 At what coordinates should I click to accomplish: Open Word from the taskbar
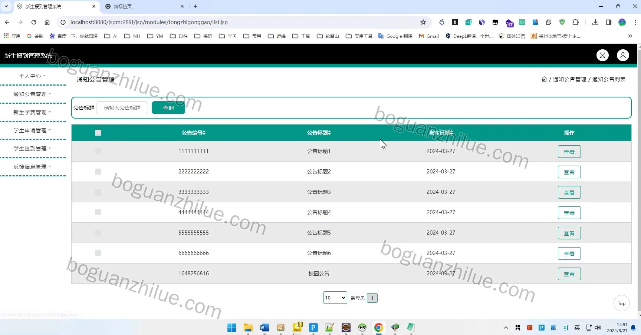[x=264, y=328]
